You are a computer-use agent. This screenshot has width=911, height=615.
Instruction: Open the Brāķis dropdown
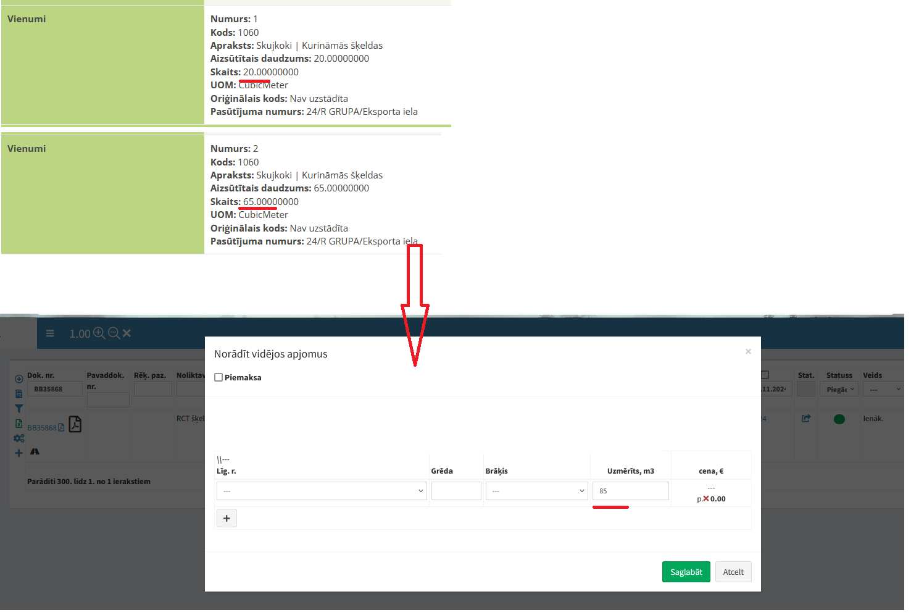click(536, 492)
